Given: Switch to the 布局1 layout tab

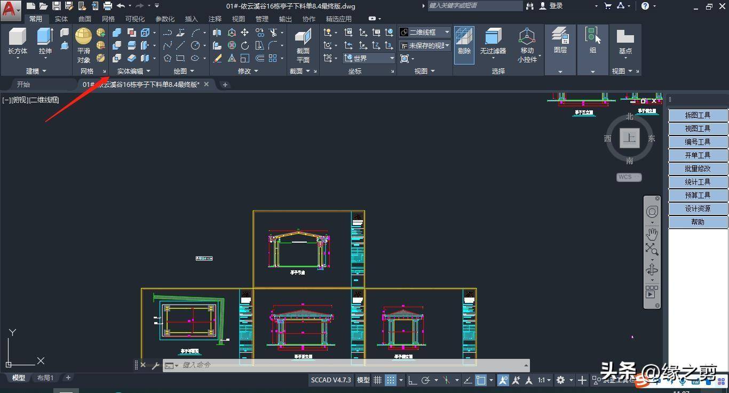Looking at the screenshot, I should point(45,378).
